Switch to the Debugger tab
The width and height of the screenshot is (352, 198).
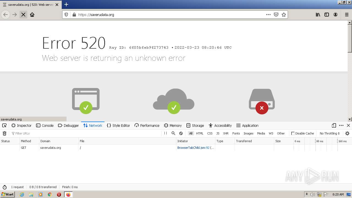point(68,125)
